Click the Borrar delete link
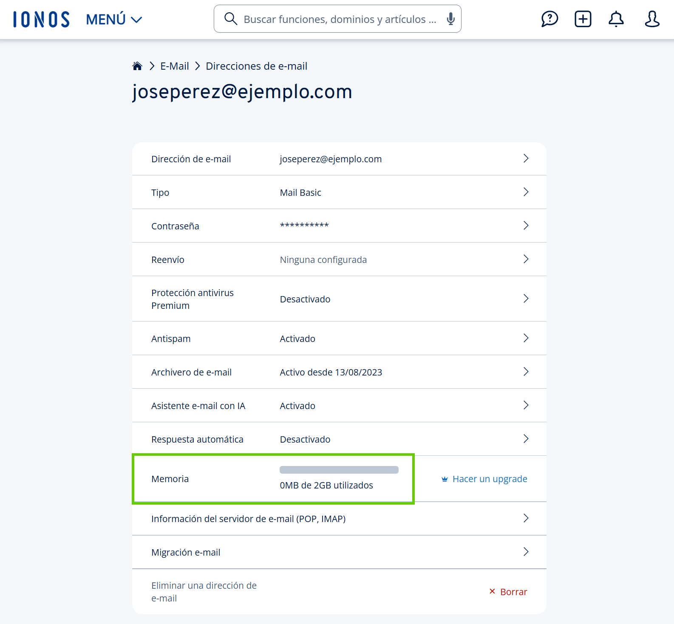Viewport: 674px width, 624px height. tap(513, 592)
